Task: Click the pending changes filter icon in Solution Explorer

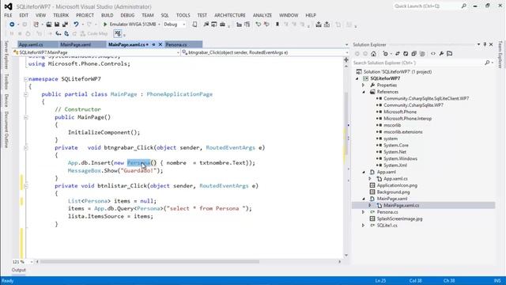Action: click(x=385, y=54)
